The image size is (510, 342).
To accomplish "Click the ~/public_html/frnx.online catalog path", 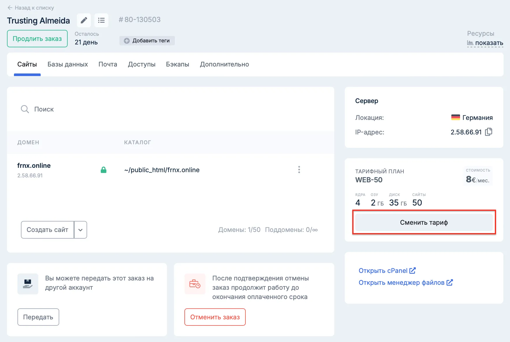I will click(162, 170).
